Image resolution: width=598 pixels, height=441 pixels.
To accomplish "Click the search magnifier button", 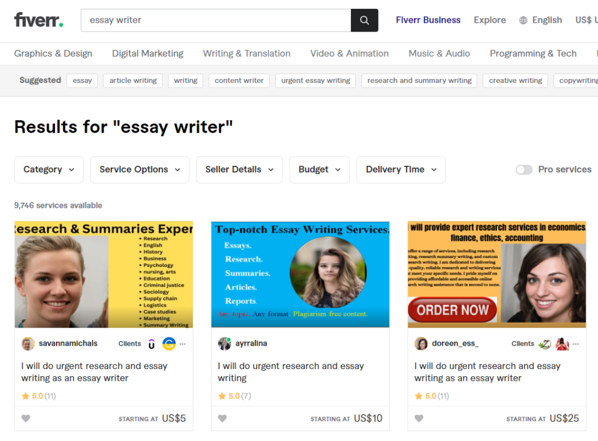I will tap(364, 20).
